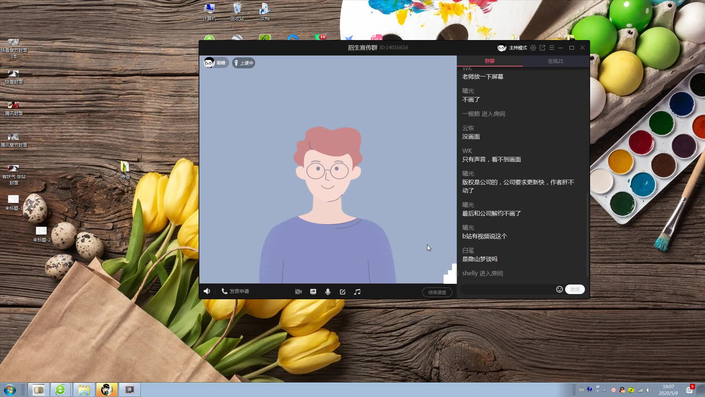Click the 课 classroom taskbar button
Image resolution: width=705 pixels, height=397 pixels.
coord(130,390)
